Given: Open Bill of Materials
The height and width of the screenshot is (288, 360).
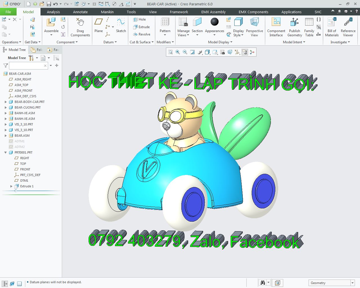Looking at the screenshot, I should (x=332, y=22).
